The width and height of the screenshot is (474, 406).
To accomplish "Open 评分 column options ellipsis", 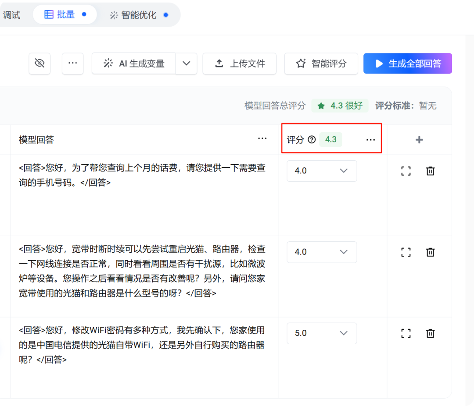I will (371, 140).
